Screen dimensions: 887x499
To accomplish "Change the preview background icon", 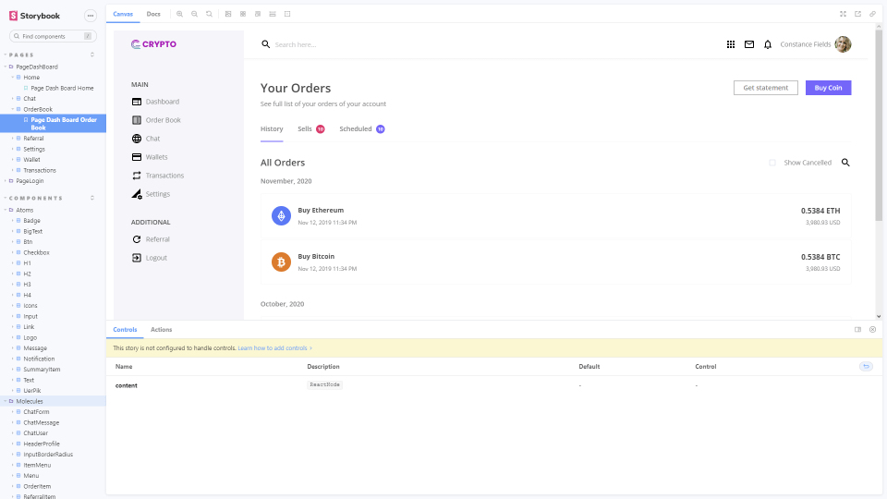I will [x=228, y=14].
